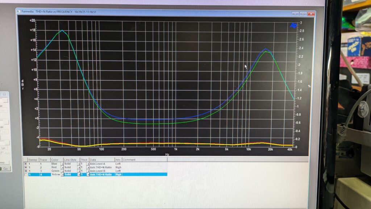The image size is (371, 209).
Task: Maximize the THD+N Ratio graph window
Action: click(303, 13)
